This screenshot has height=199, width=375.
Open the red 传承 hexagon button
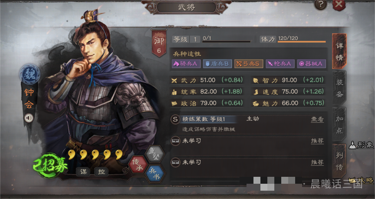point(138,164)
